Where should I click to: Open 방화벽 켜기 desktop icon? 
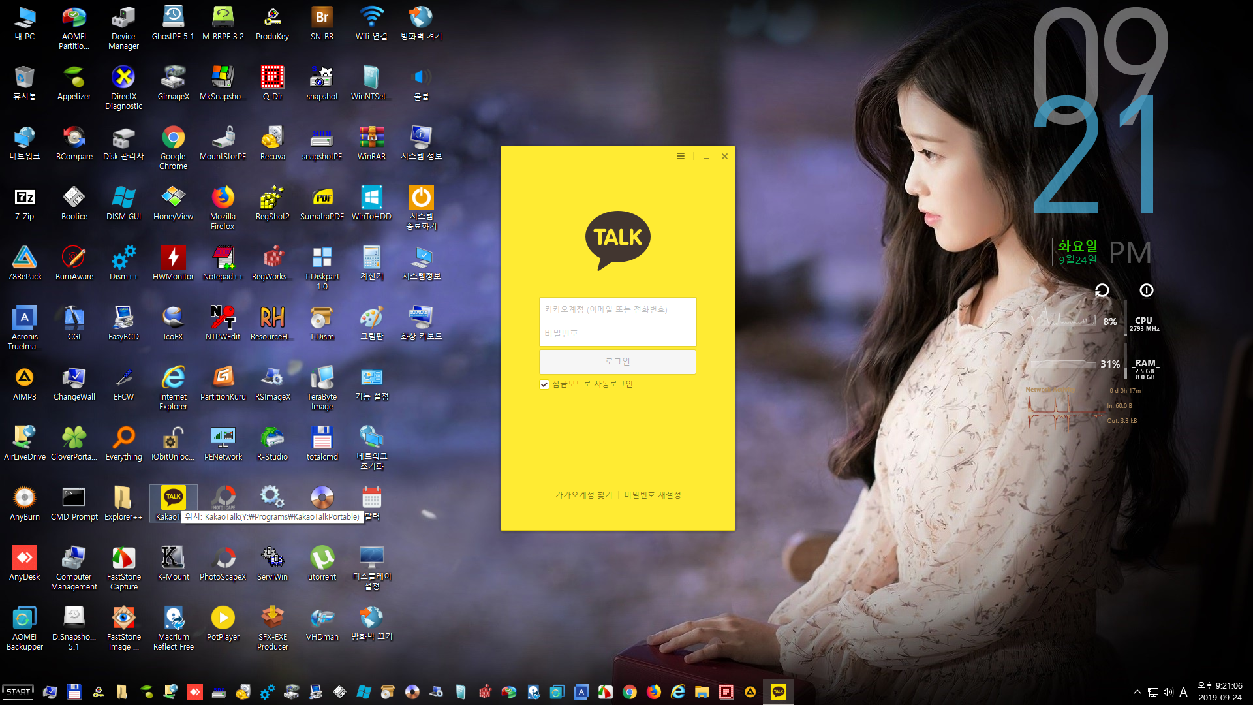(x=421, y=23)
